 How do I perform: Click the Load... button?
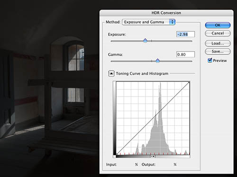218,43
